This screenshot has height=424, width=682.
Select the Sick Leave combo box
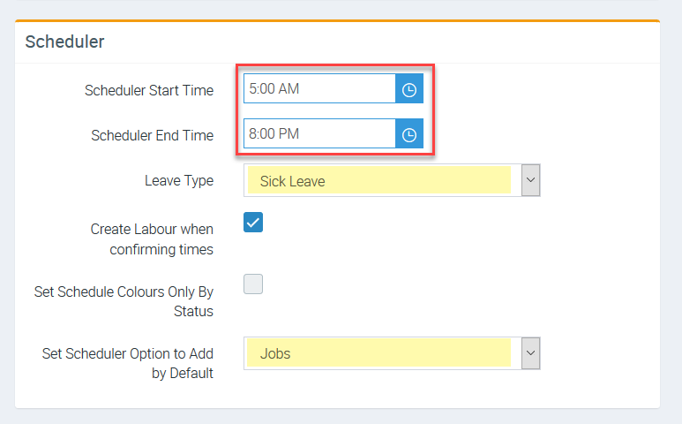(x=392, y=180)
